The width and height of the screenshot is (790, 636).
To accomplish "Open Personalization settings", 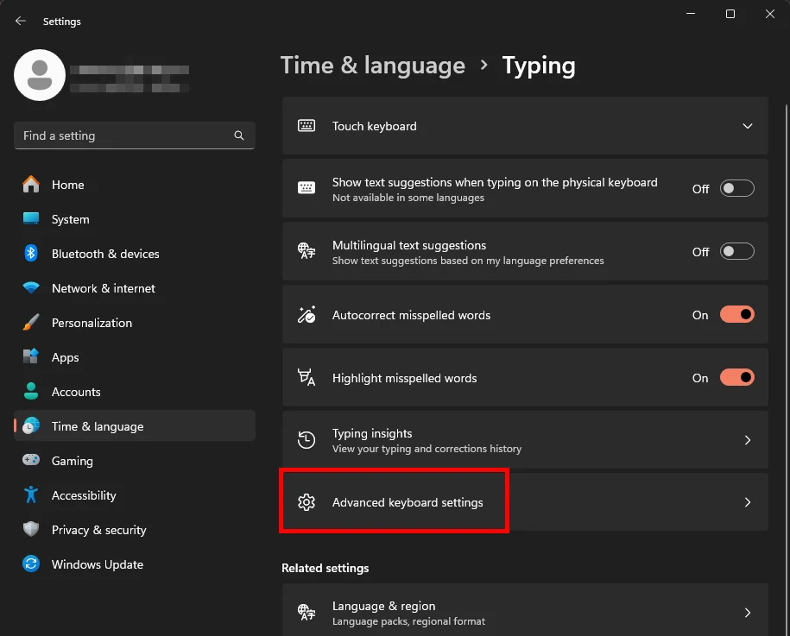I will (135, 323).
